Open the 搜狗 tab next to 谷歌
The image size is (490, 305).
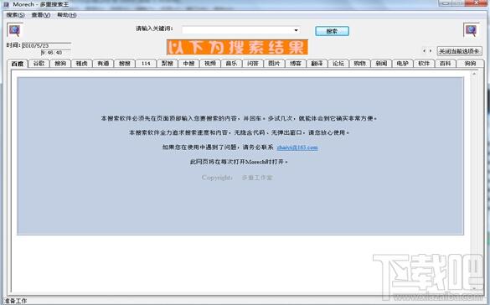(x=60, y=64)
